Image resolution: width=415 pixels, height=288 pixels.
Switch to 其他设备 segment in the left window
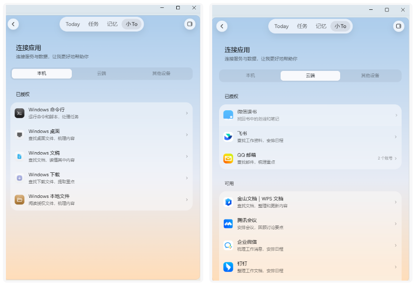[x=161, y=73]
